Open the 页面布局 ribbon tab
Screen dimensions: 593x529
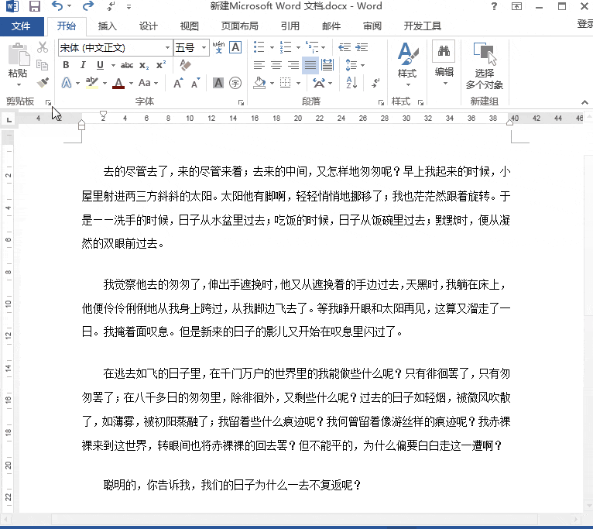tap(240, 26)
